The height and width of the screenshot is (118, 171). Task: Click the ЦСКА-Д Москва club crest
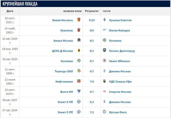tap(79, 51)
